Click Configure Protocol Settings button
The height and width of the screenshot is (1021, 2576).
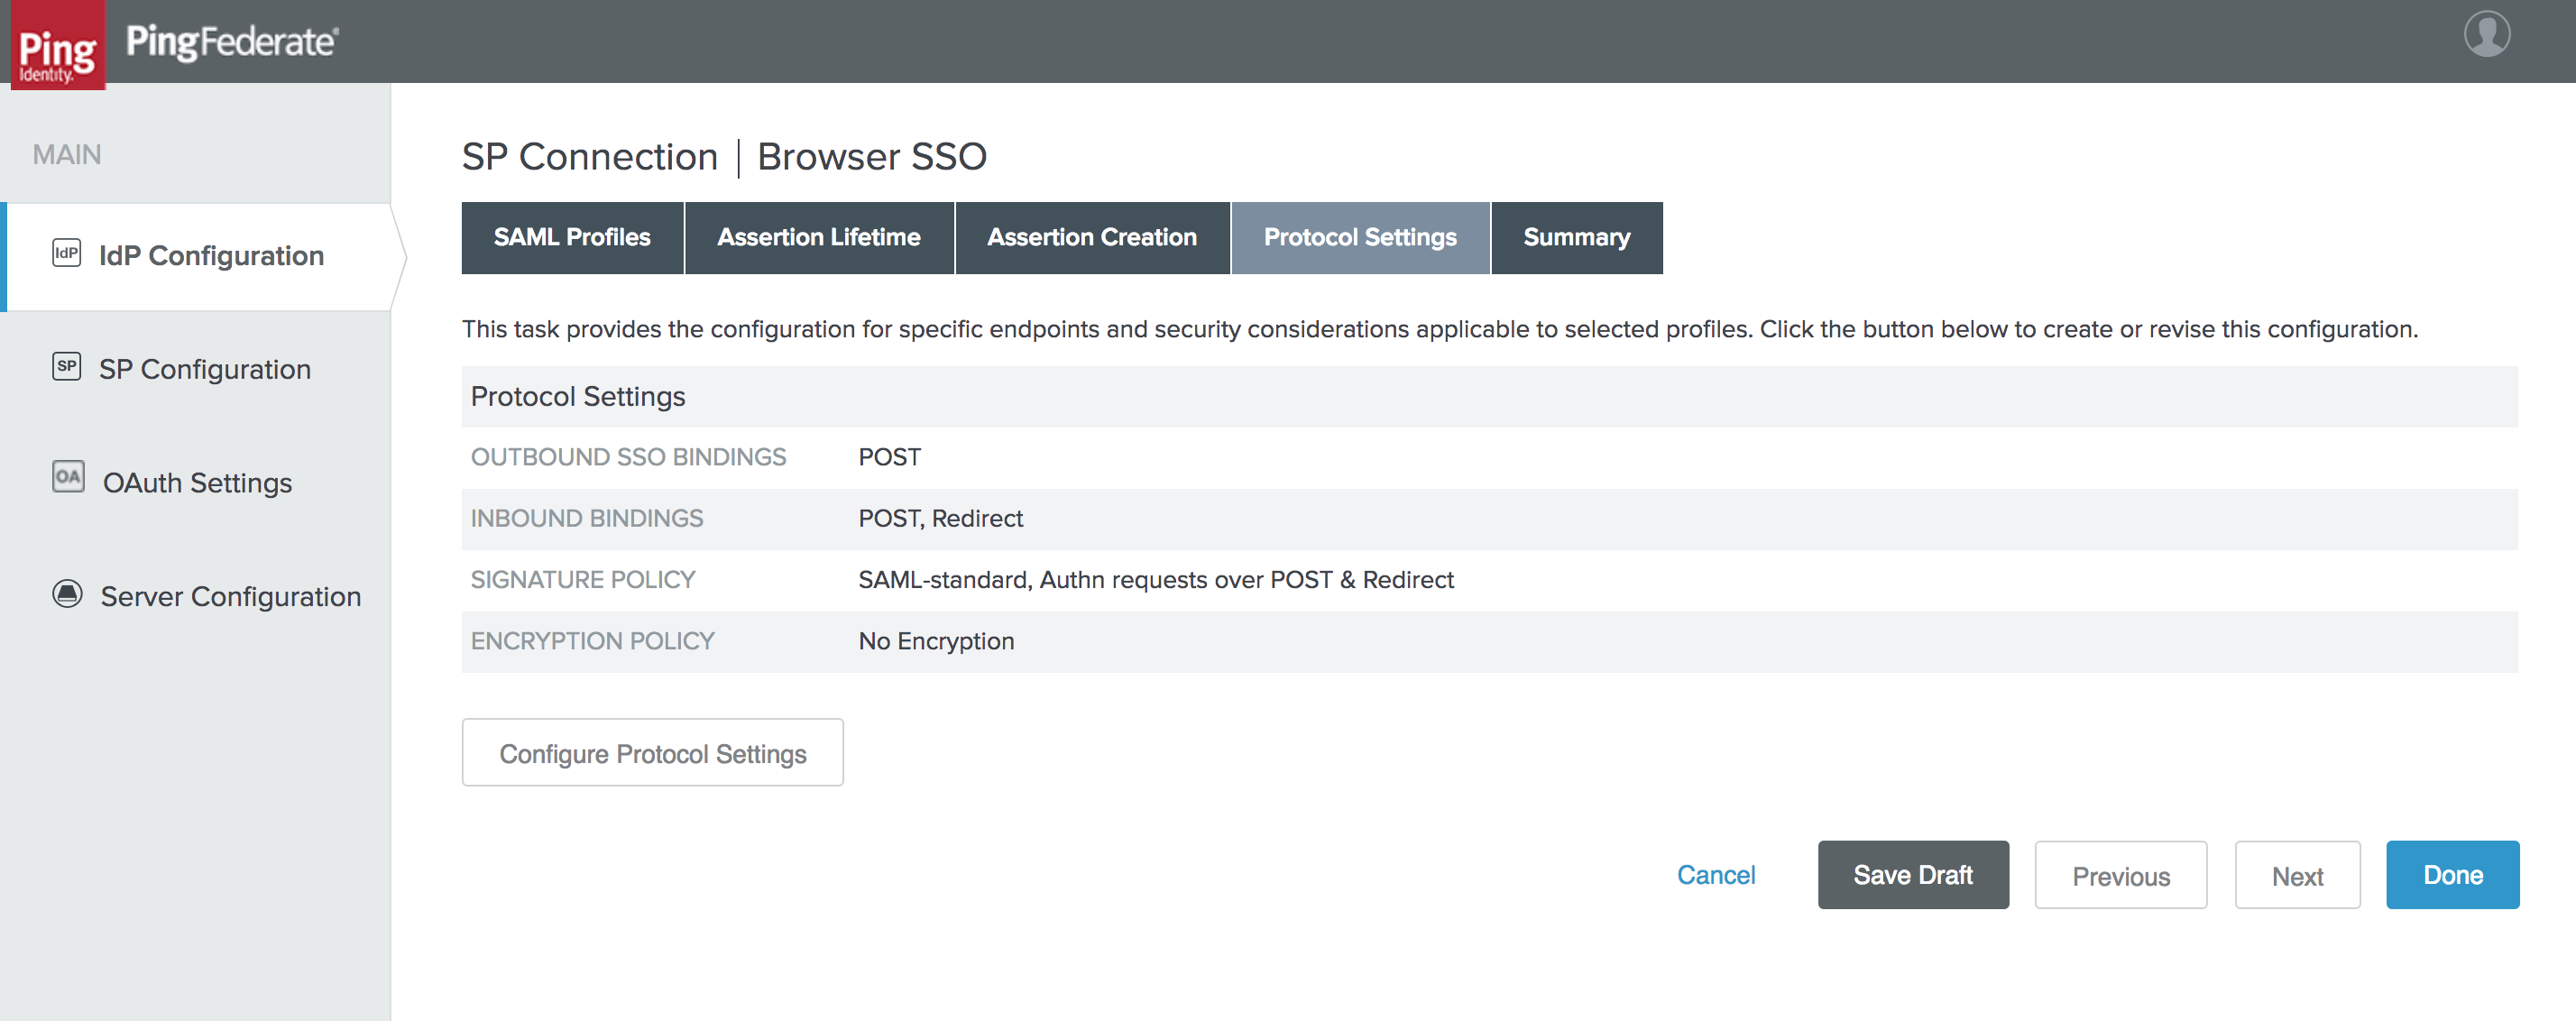click(653, 753)
